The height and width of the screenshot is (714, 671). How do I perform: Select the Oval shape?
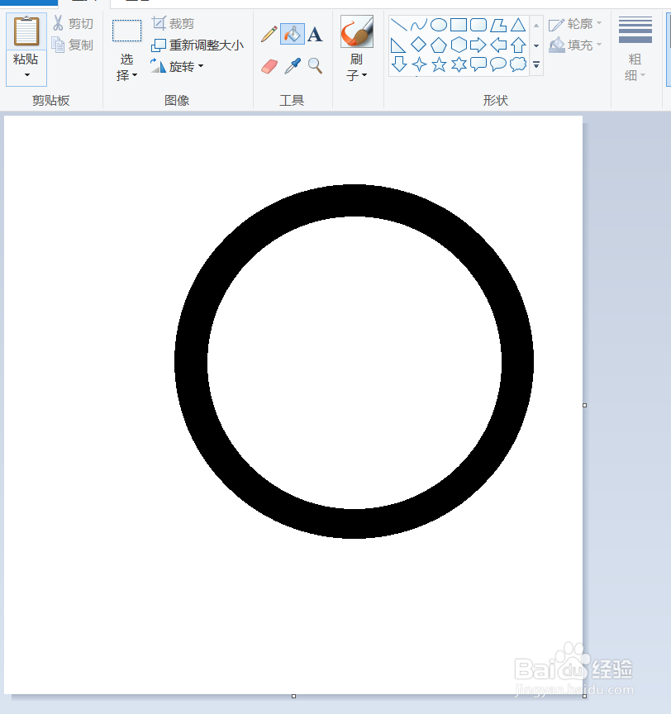point(439,23)
